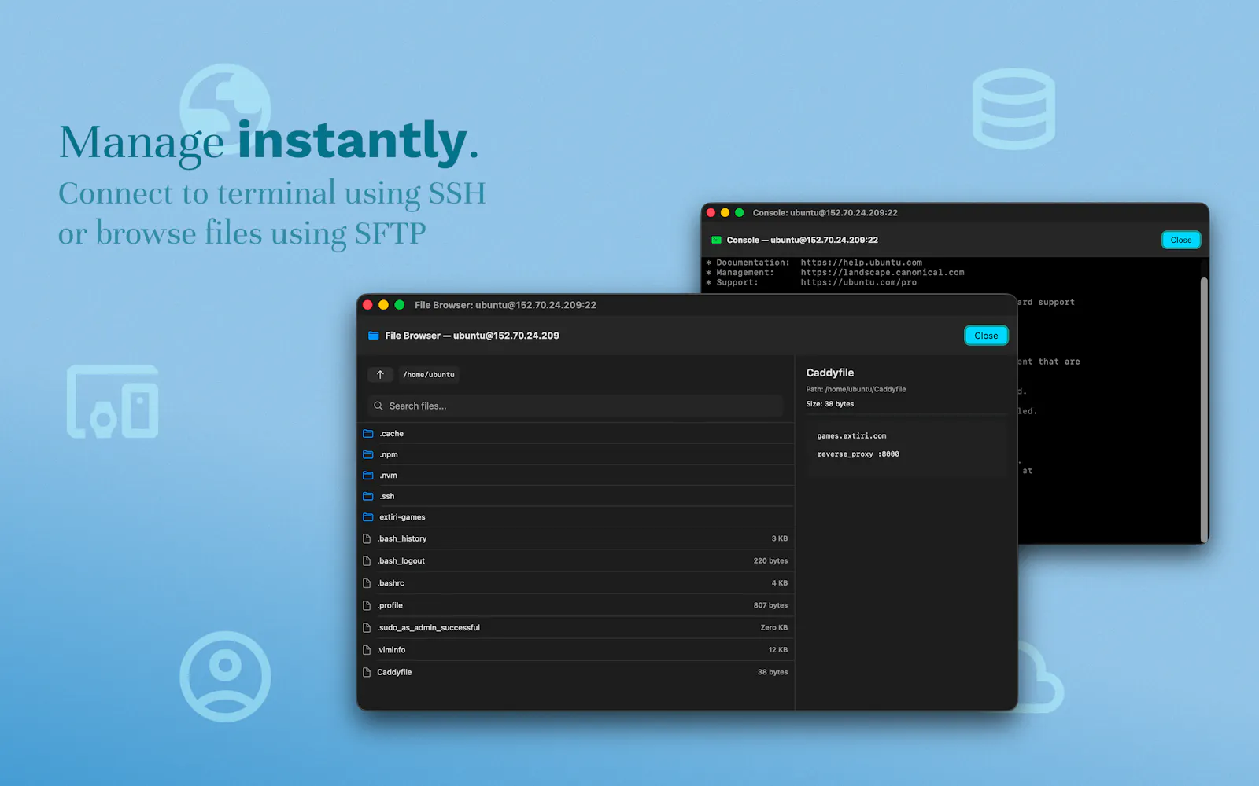Click the .bashrc file icon
This screenshot has height=786, width=1259.
coord(367,583)
